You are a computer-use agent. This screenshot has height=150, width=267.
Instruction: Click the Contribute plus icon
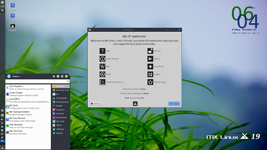150,67
